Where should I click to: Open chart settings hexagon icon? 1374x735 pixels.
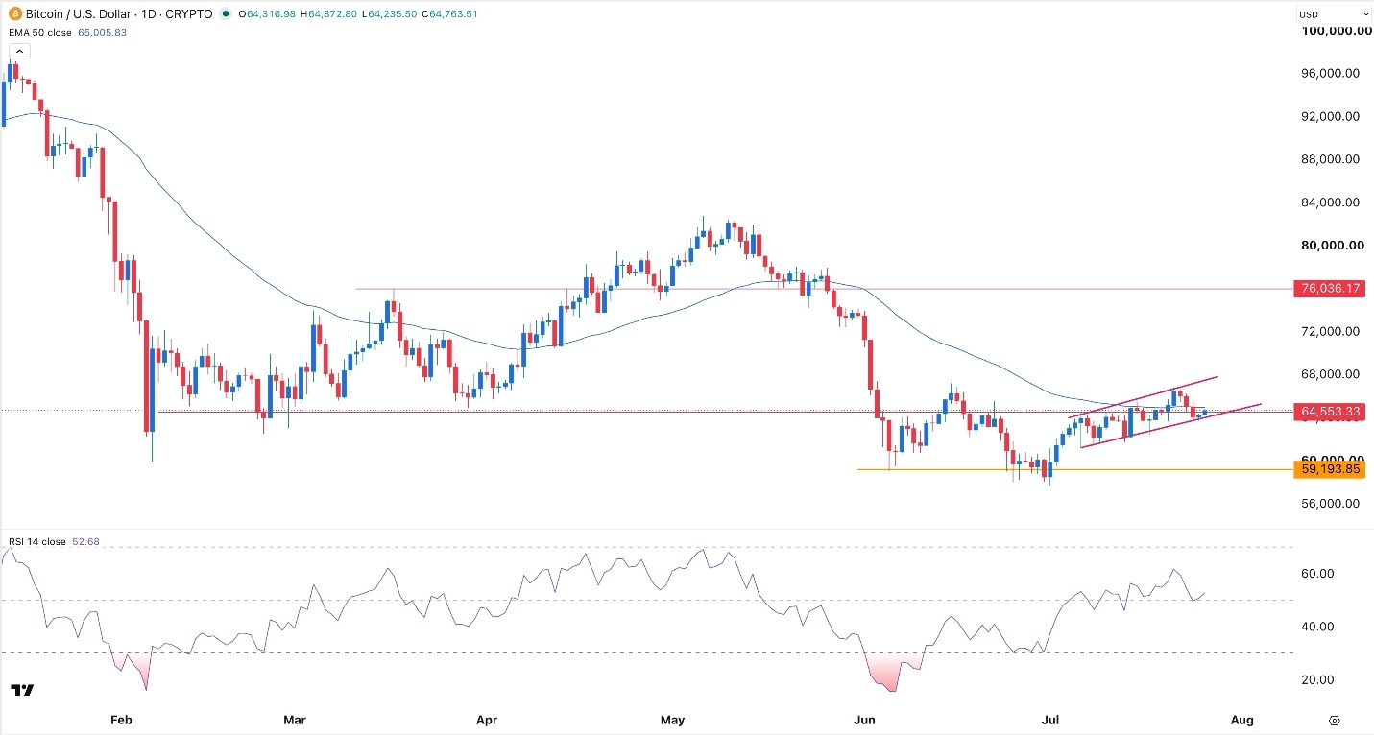(x=1334, y=720)
